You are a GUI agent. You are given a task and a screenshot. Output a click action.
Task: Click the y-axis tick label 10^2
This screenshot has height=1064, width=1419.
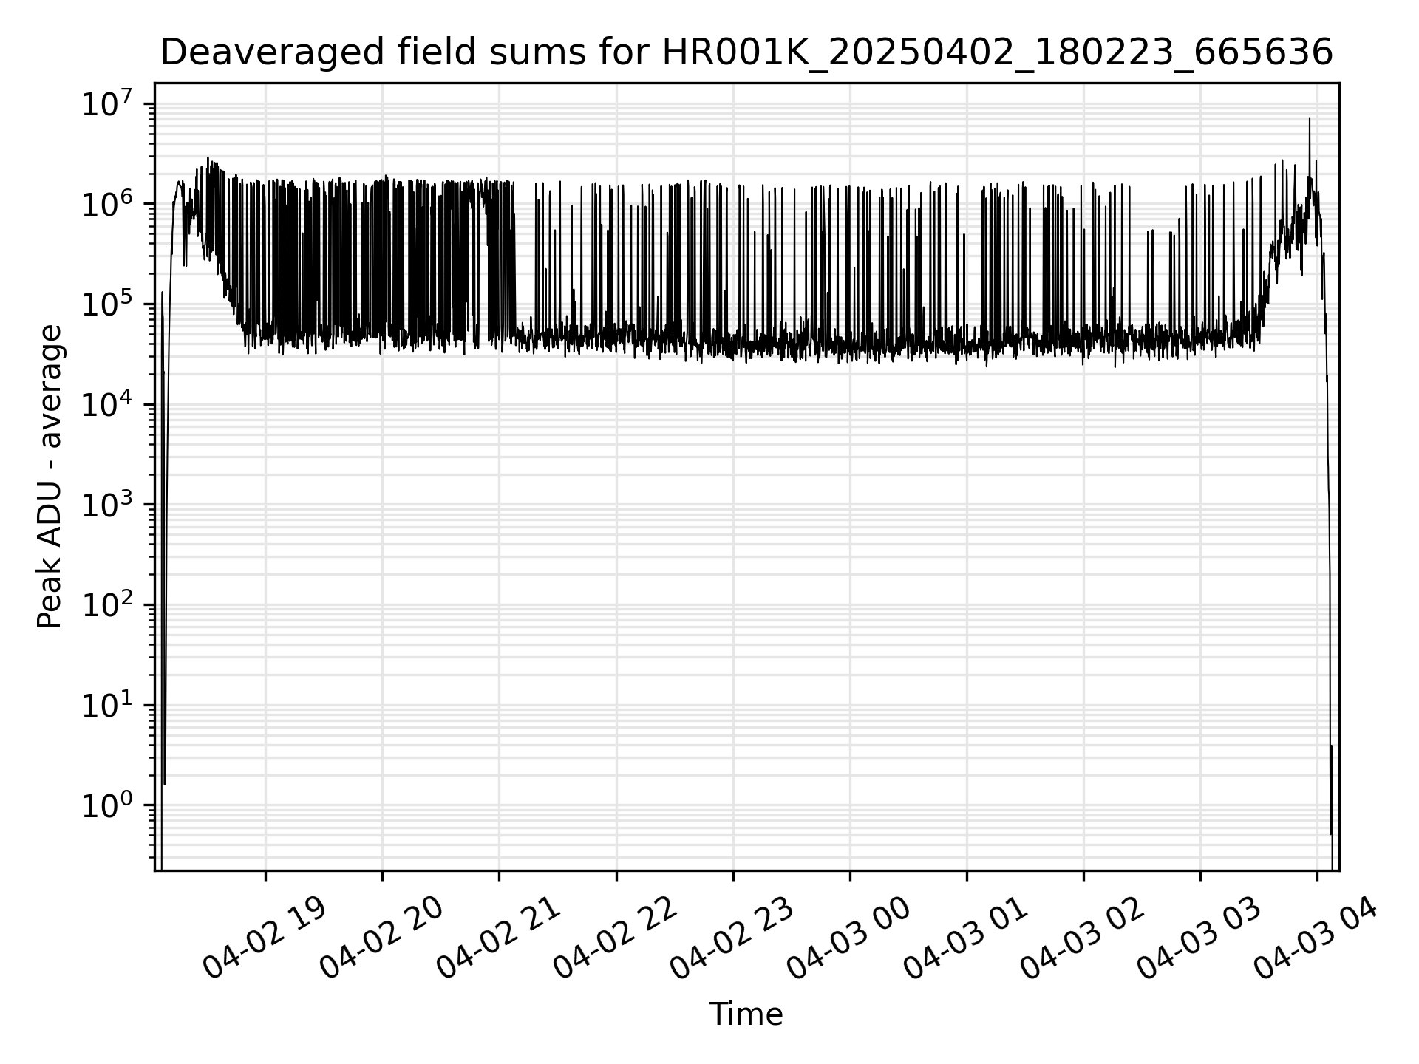pos(108,604)
